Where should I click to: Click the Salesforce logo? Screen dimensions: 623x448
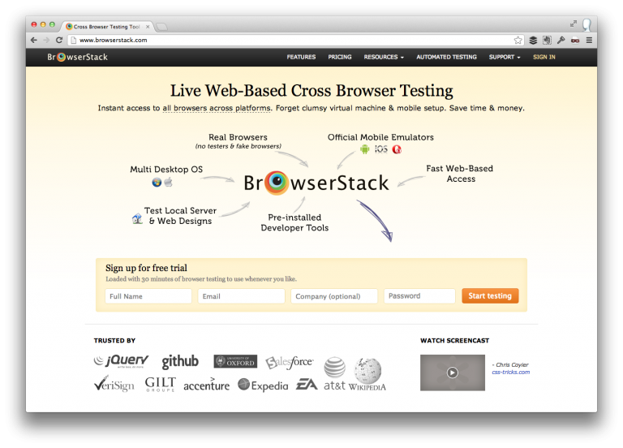[290, 362]
